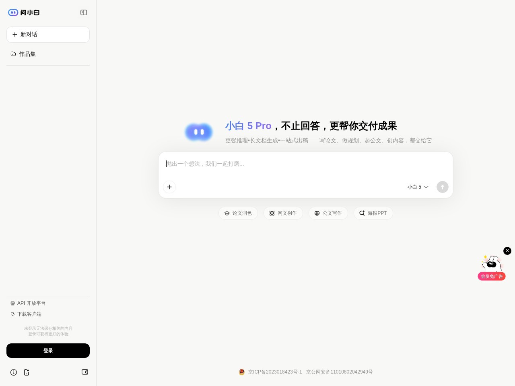Select the 海报PPT shortcut chip
Image resolution: width=515 pixels, height=386 pixels.
click(373, 213)
